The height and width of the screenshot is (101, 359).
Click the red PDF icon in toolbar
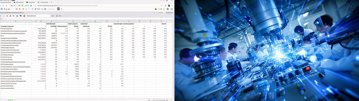point(24,16)
